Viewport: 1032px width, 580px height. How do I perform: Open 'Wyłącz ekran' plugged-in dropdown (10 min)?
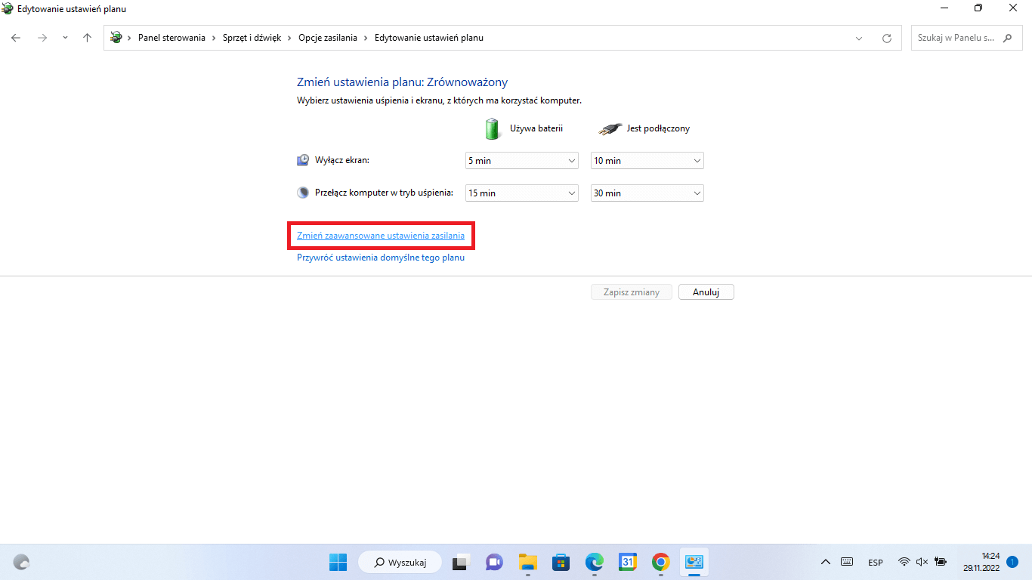click(x=647, y=161)
